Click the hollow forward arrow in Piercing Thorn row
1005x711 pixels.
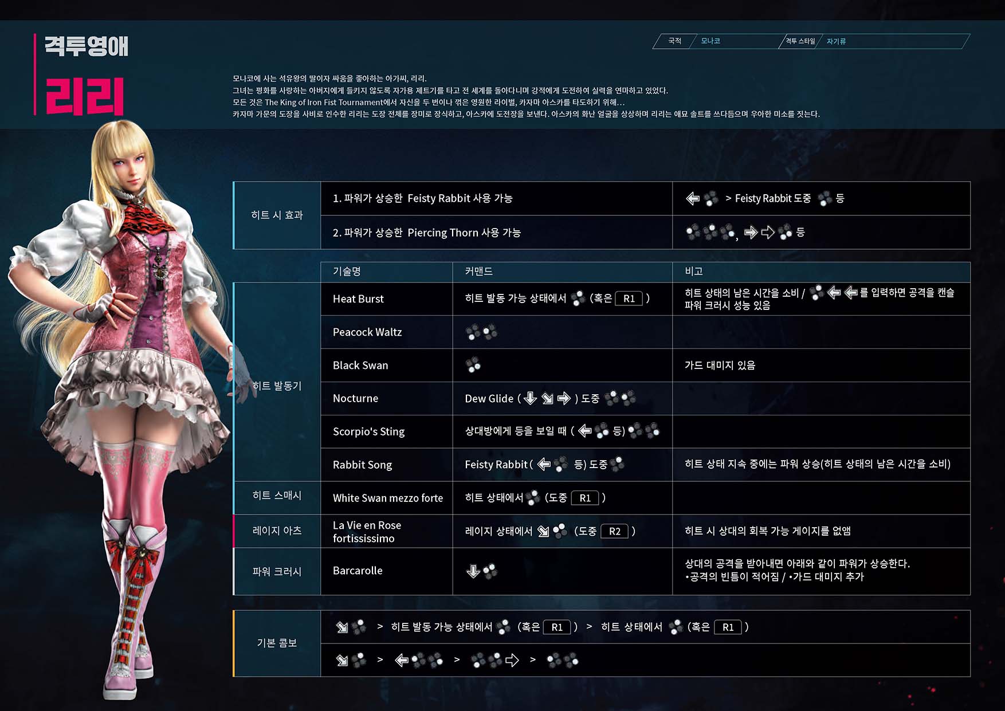[x=768, y=232]
